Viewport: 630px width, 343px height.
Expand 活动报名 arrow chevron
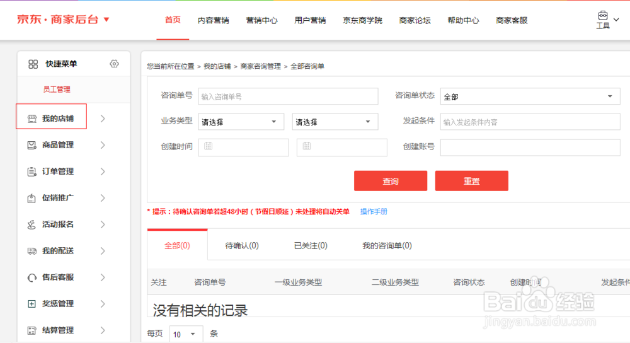tap(103, 225)
